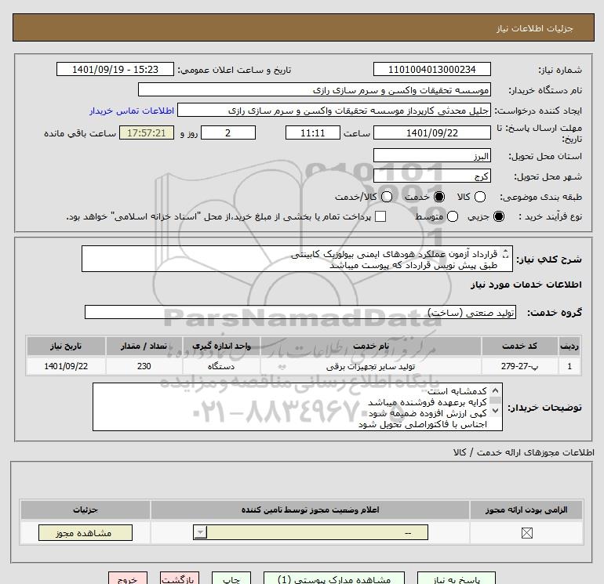This screenshot has height=584, width=604.
Task: Click the request creator field
Action: pyautogui.click(x=334, y=110)
